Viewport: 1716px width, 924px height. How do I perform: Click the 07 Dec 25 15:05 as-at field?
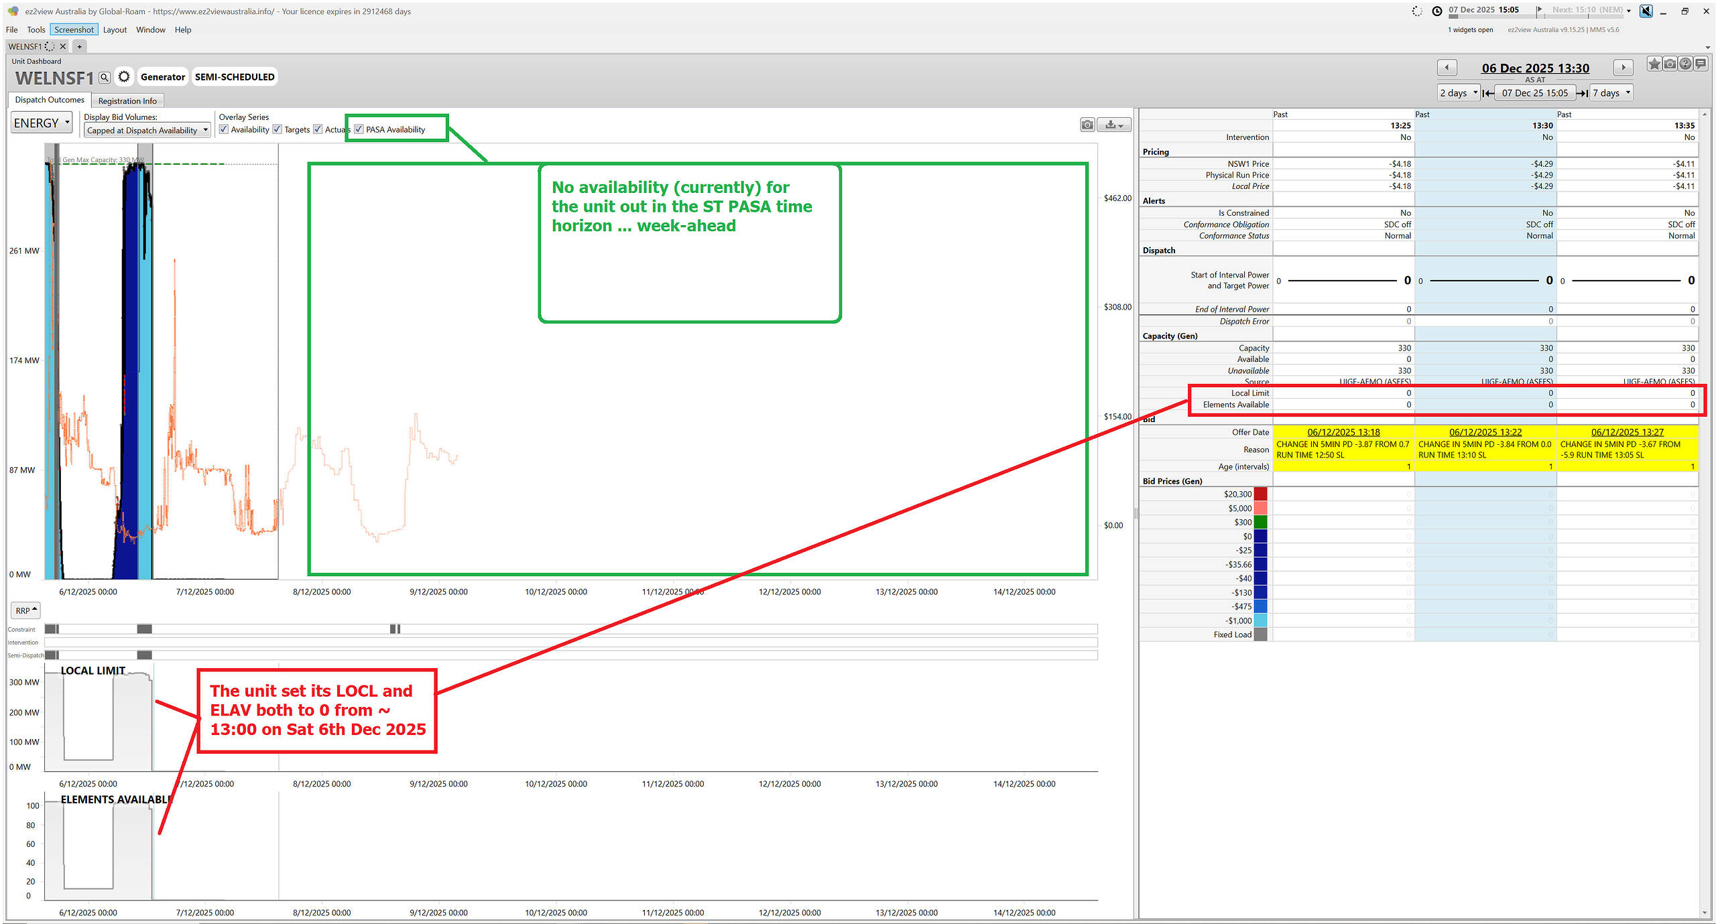pyautogui.click(x=1534, y=93)
